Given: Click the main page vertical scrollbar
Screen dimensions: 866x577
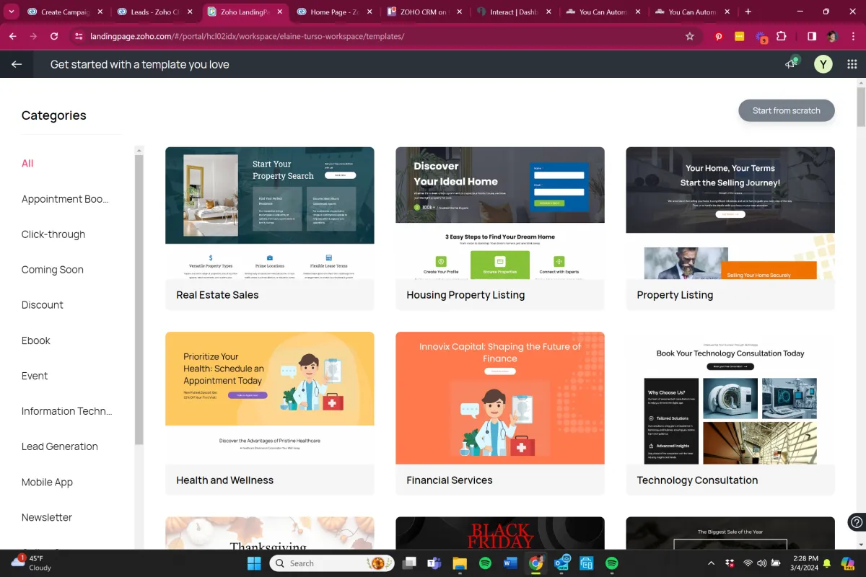Looking at the screenshot, I should (861, 108).
